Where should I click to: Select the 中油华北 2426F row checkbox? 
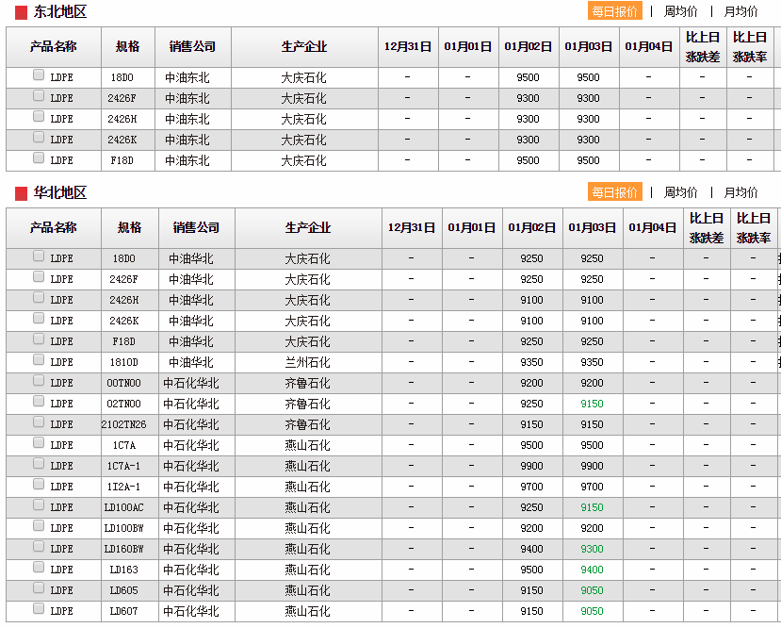coord(39,276)
